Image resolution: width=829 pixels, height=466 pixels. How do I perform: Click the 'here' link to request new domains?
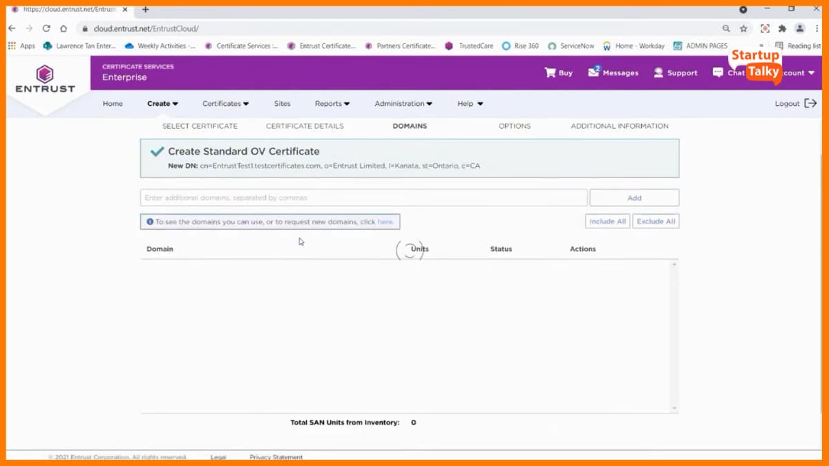(x=384, y=221)
